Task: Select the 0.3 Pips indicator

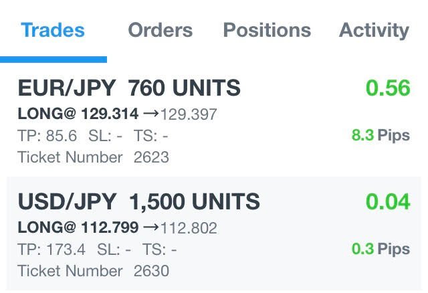Action: [381, 250]
